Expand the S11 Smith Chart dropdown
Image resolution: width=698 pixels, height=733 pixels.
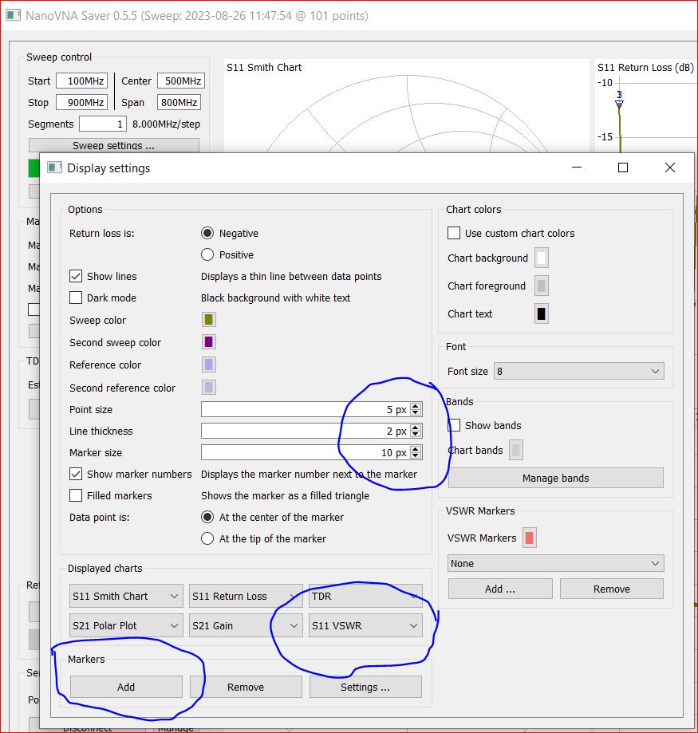(x=126, y=596)
